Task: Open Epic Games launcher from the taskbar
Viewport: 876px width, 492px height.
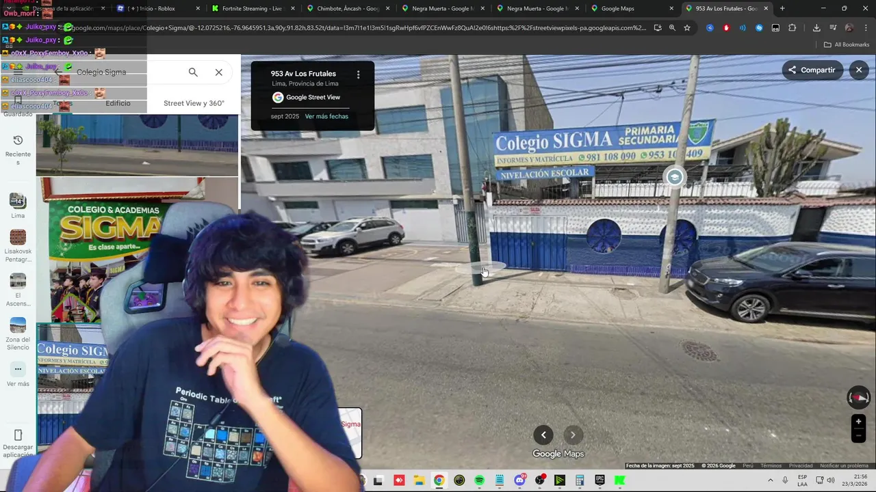Action: coord(600,480)
